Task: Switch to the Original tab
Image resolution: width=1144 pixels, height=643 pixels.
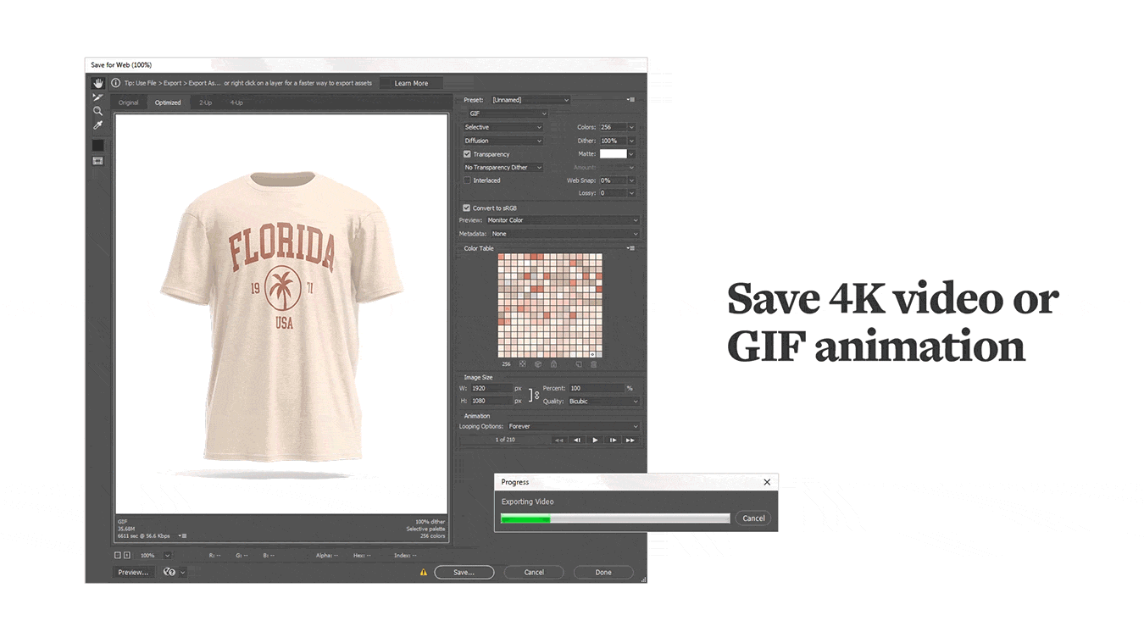Action: [x=129, y=103]
